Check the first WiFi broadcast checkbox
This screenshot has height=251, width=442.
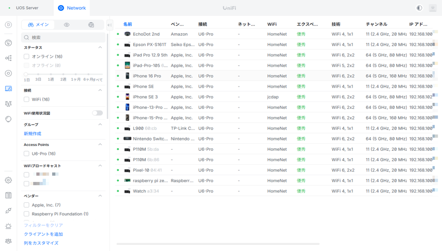point(26,175)
